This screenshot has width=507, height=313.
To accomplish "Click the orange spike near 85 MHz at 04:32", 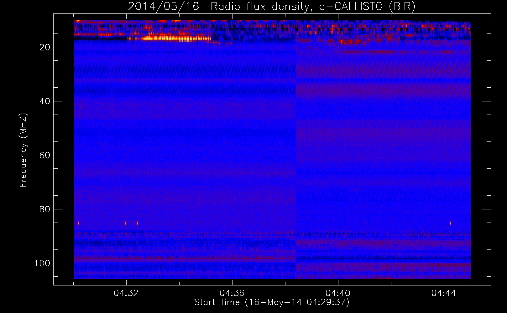I will point(126,223).
